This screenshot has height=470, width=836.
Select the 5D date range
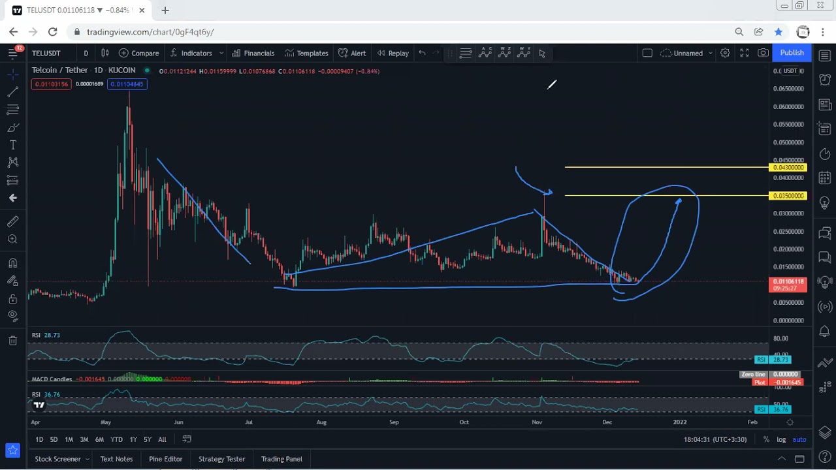tap(54, 439)
